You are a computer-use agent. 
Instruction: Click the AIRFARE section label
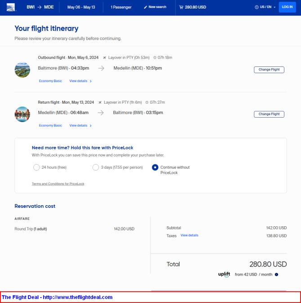pyautogui.click(x=22, y=219)
